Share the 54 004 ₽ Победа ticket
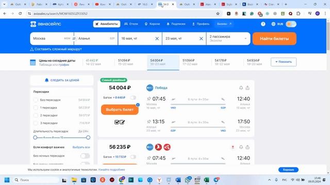 (247, 88)
